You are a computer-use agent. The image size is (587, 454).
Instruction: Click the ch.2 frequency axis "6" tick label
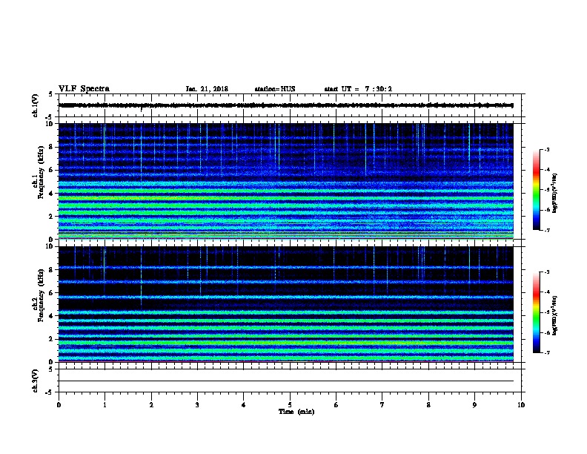click(51, 292)
